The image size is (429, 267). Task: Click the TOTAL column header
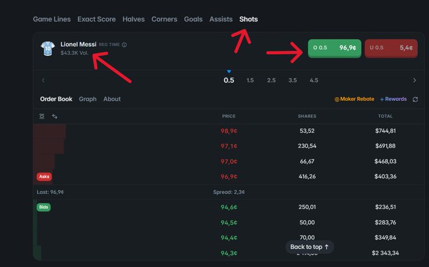[x=385, y=116]
